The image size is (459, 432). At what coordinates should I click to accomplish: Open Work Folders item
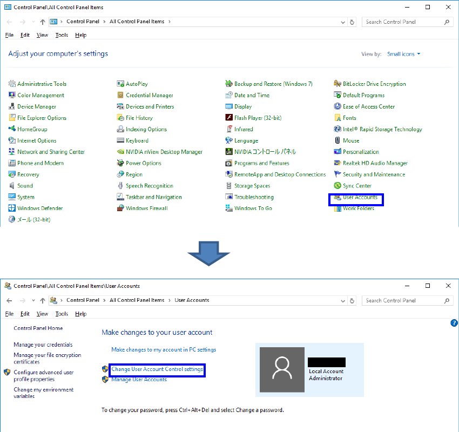coord(359,208)
